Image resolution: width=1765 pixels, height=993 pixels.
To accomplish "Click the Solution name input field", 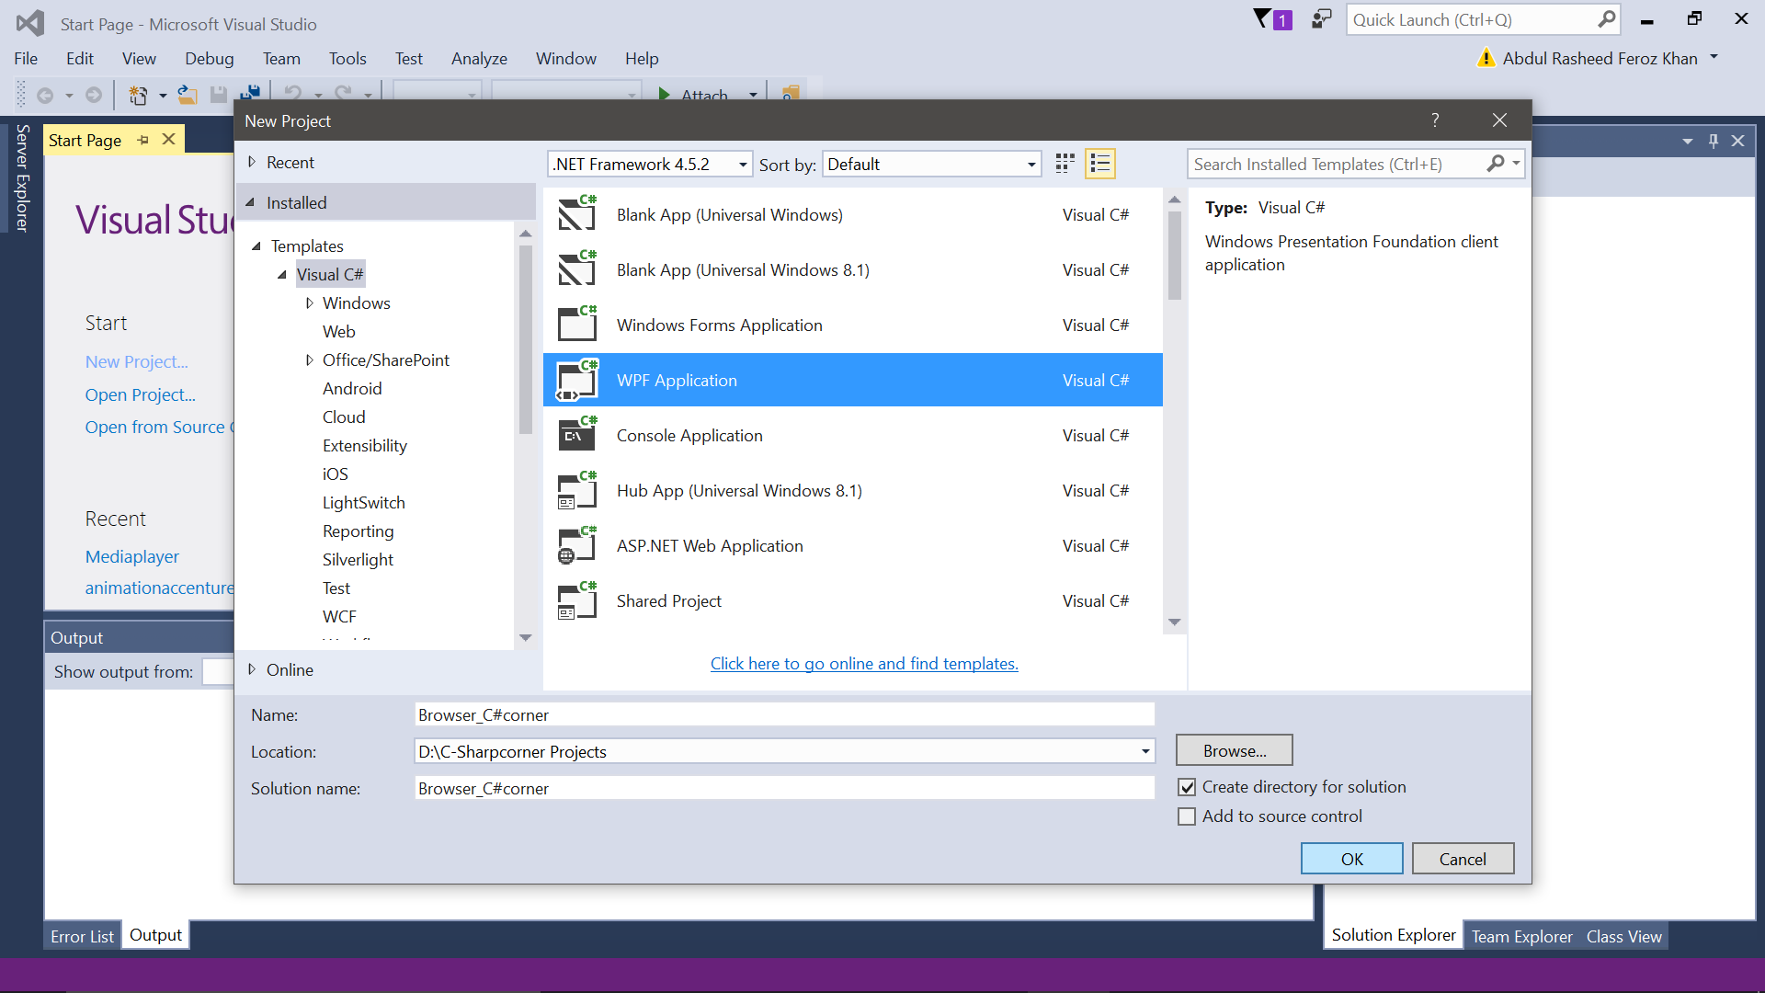I will (784, 788).
